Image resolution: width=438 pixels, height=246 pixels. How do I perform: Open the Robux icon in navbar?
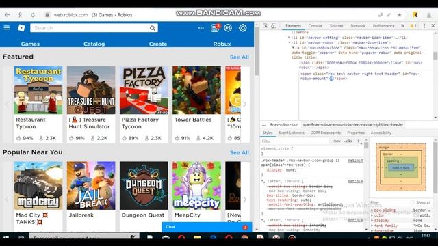[228, 28]
